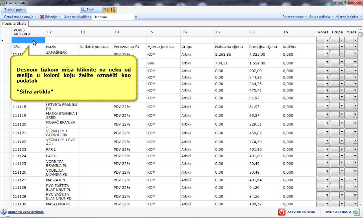Click ZATVORI PROZOR button
Screen dimensions: 363x218
297,212
